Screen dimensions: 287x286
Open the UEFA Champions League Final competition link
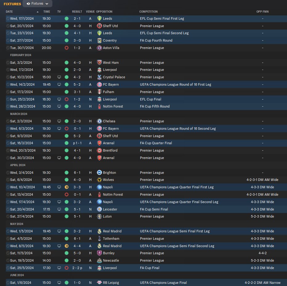click(163, 283)
